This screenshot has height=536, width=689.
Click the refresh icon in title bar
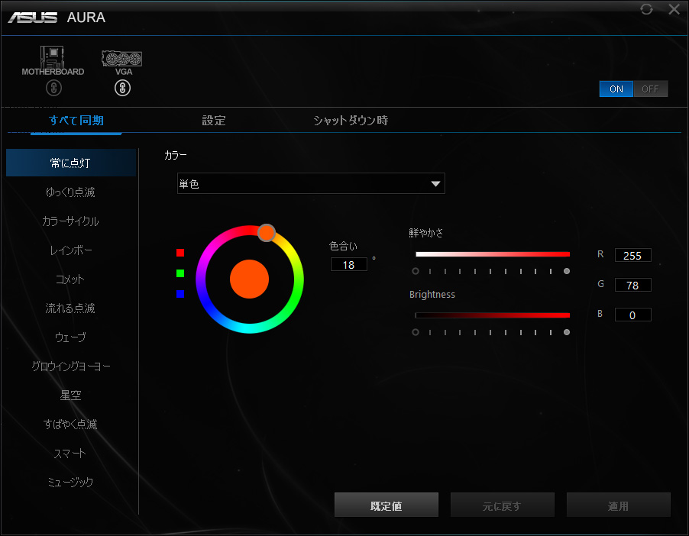[x=646, y=9]
